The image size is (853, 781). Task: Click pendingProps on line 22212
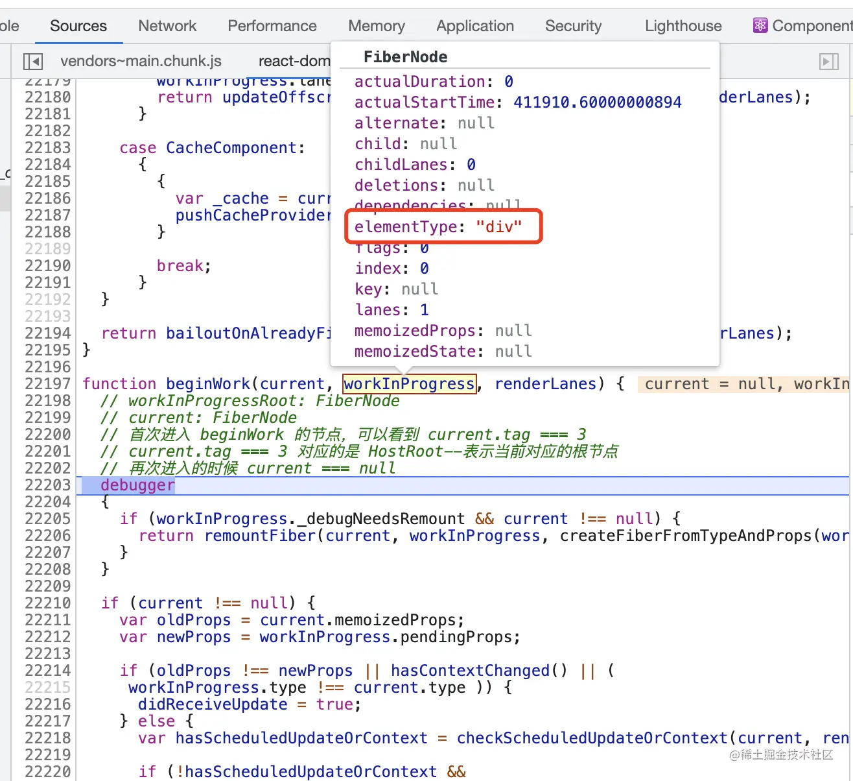tap(456, 637)
